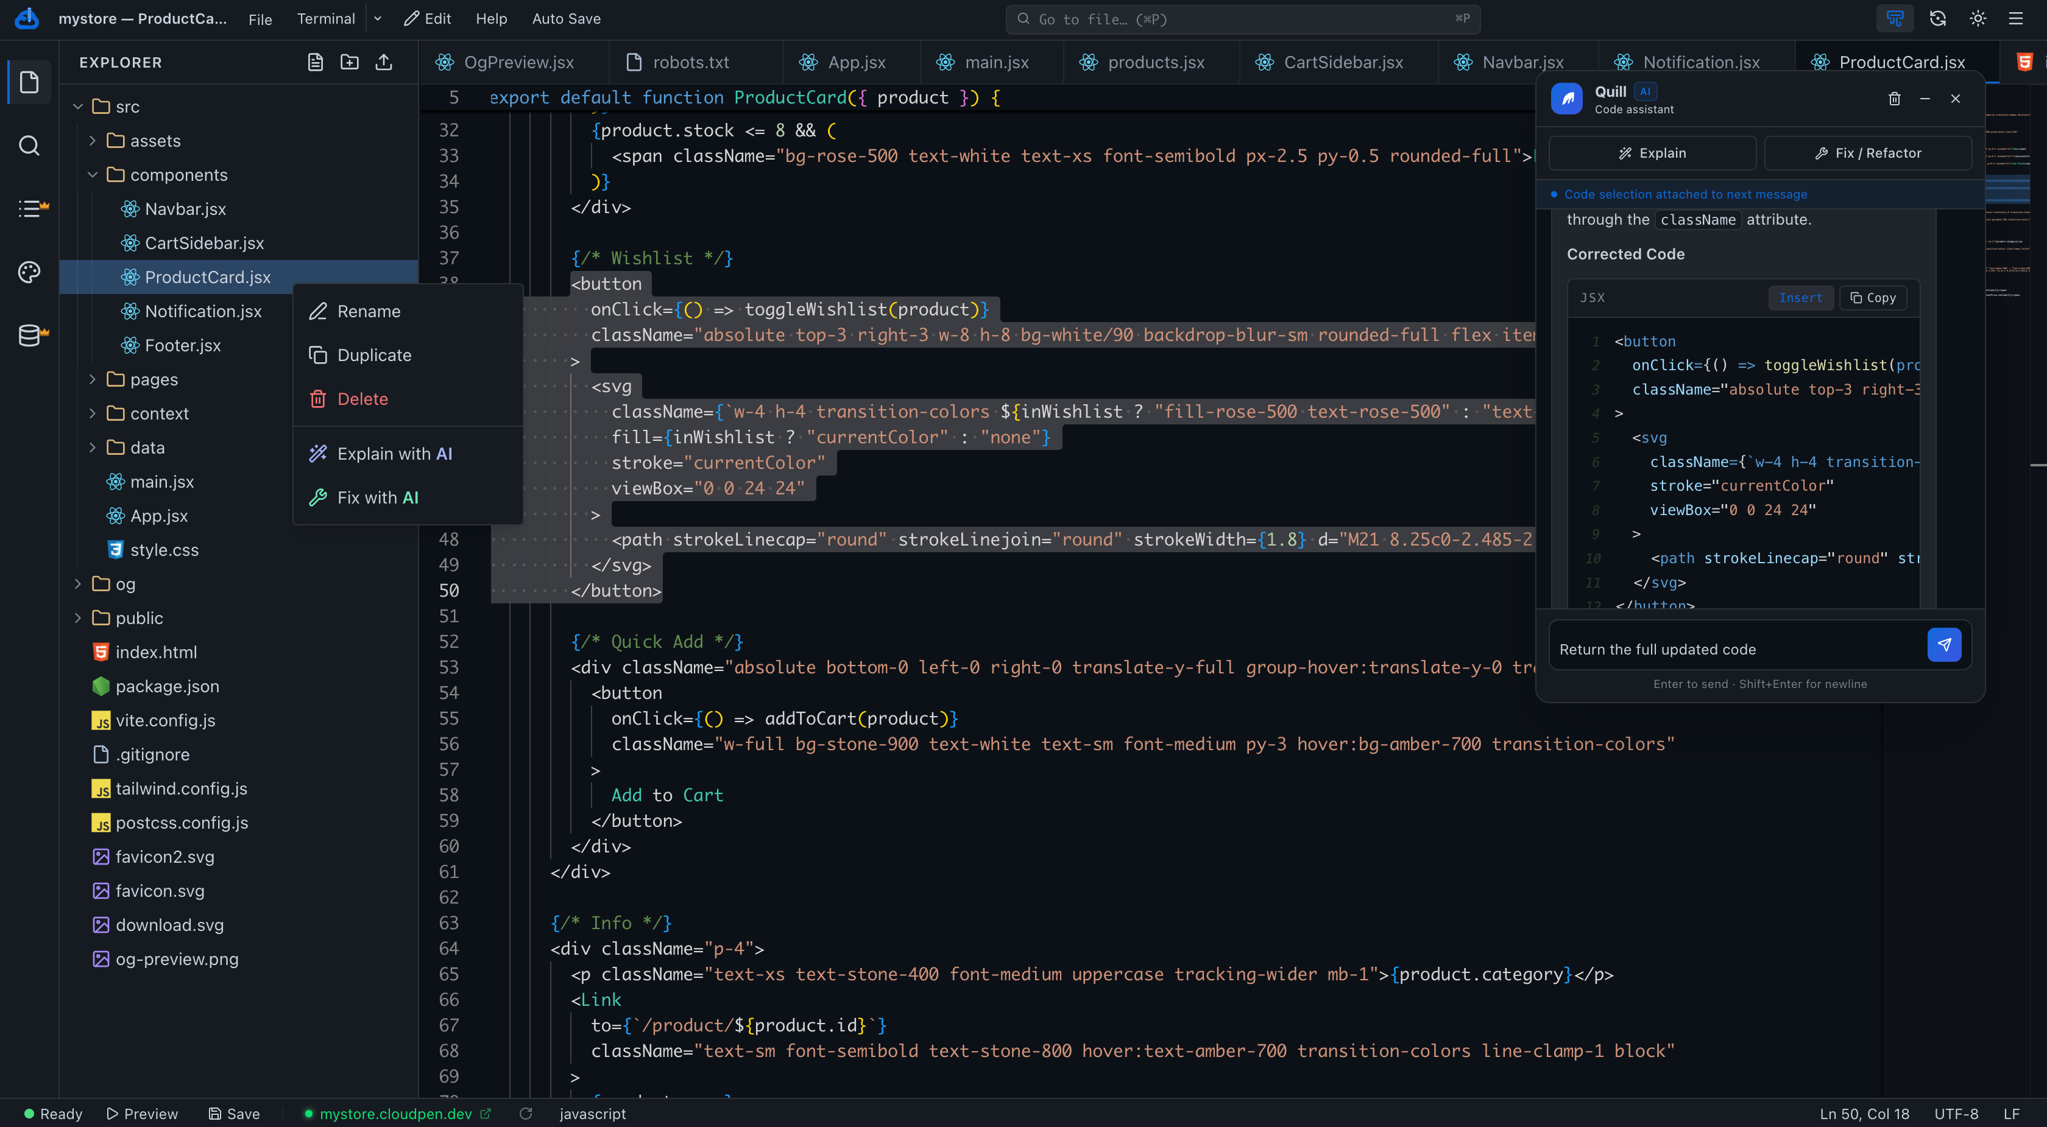
Task: Open package.json in the file tree
Action: coord(167,686)
